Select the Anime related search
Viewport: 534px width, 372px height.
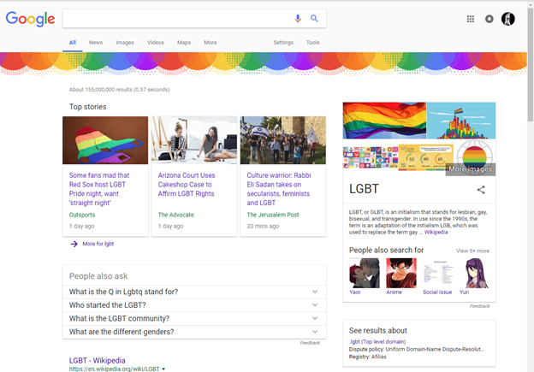(400, 276)
